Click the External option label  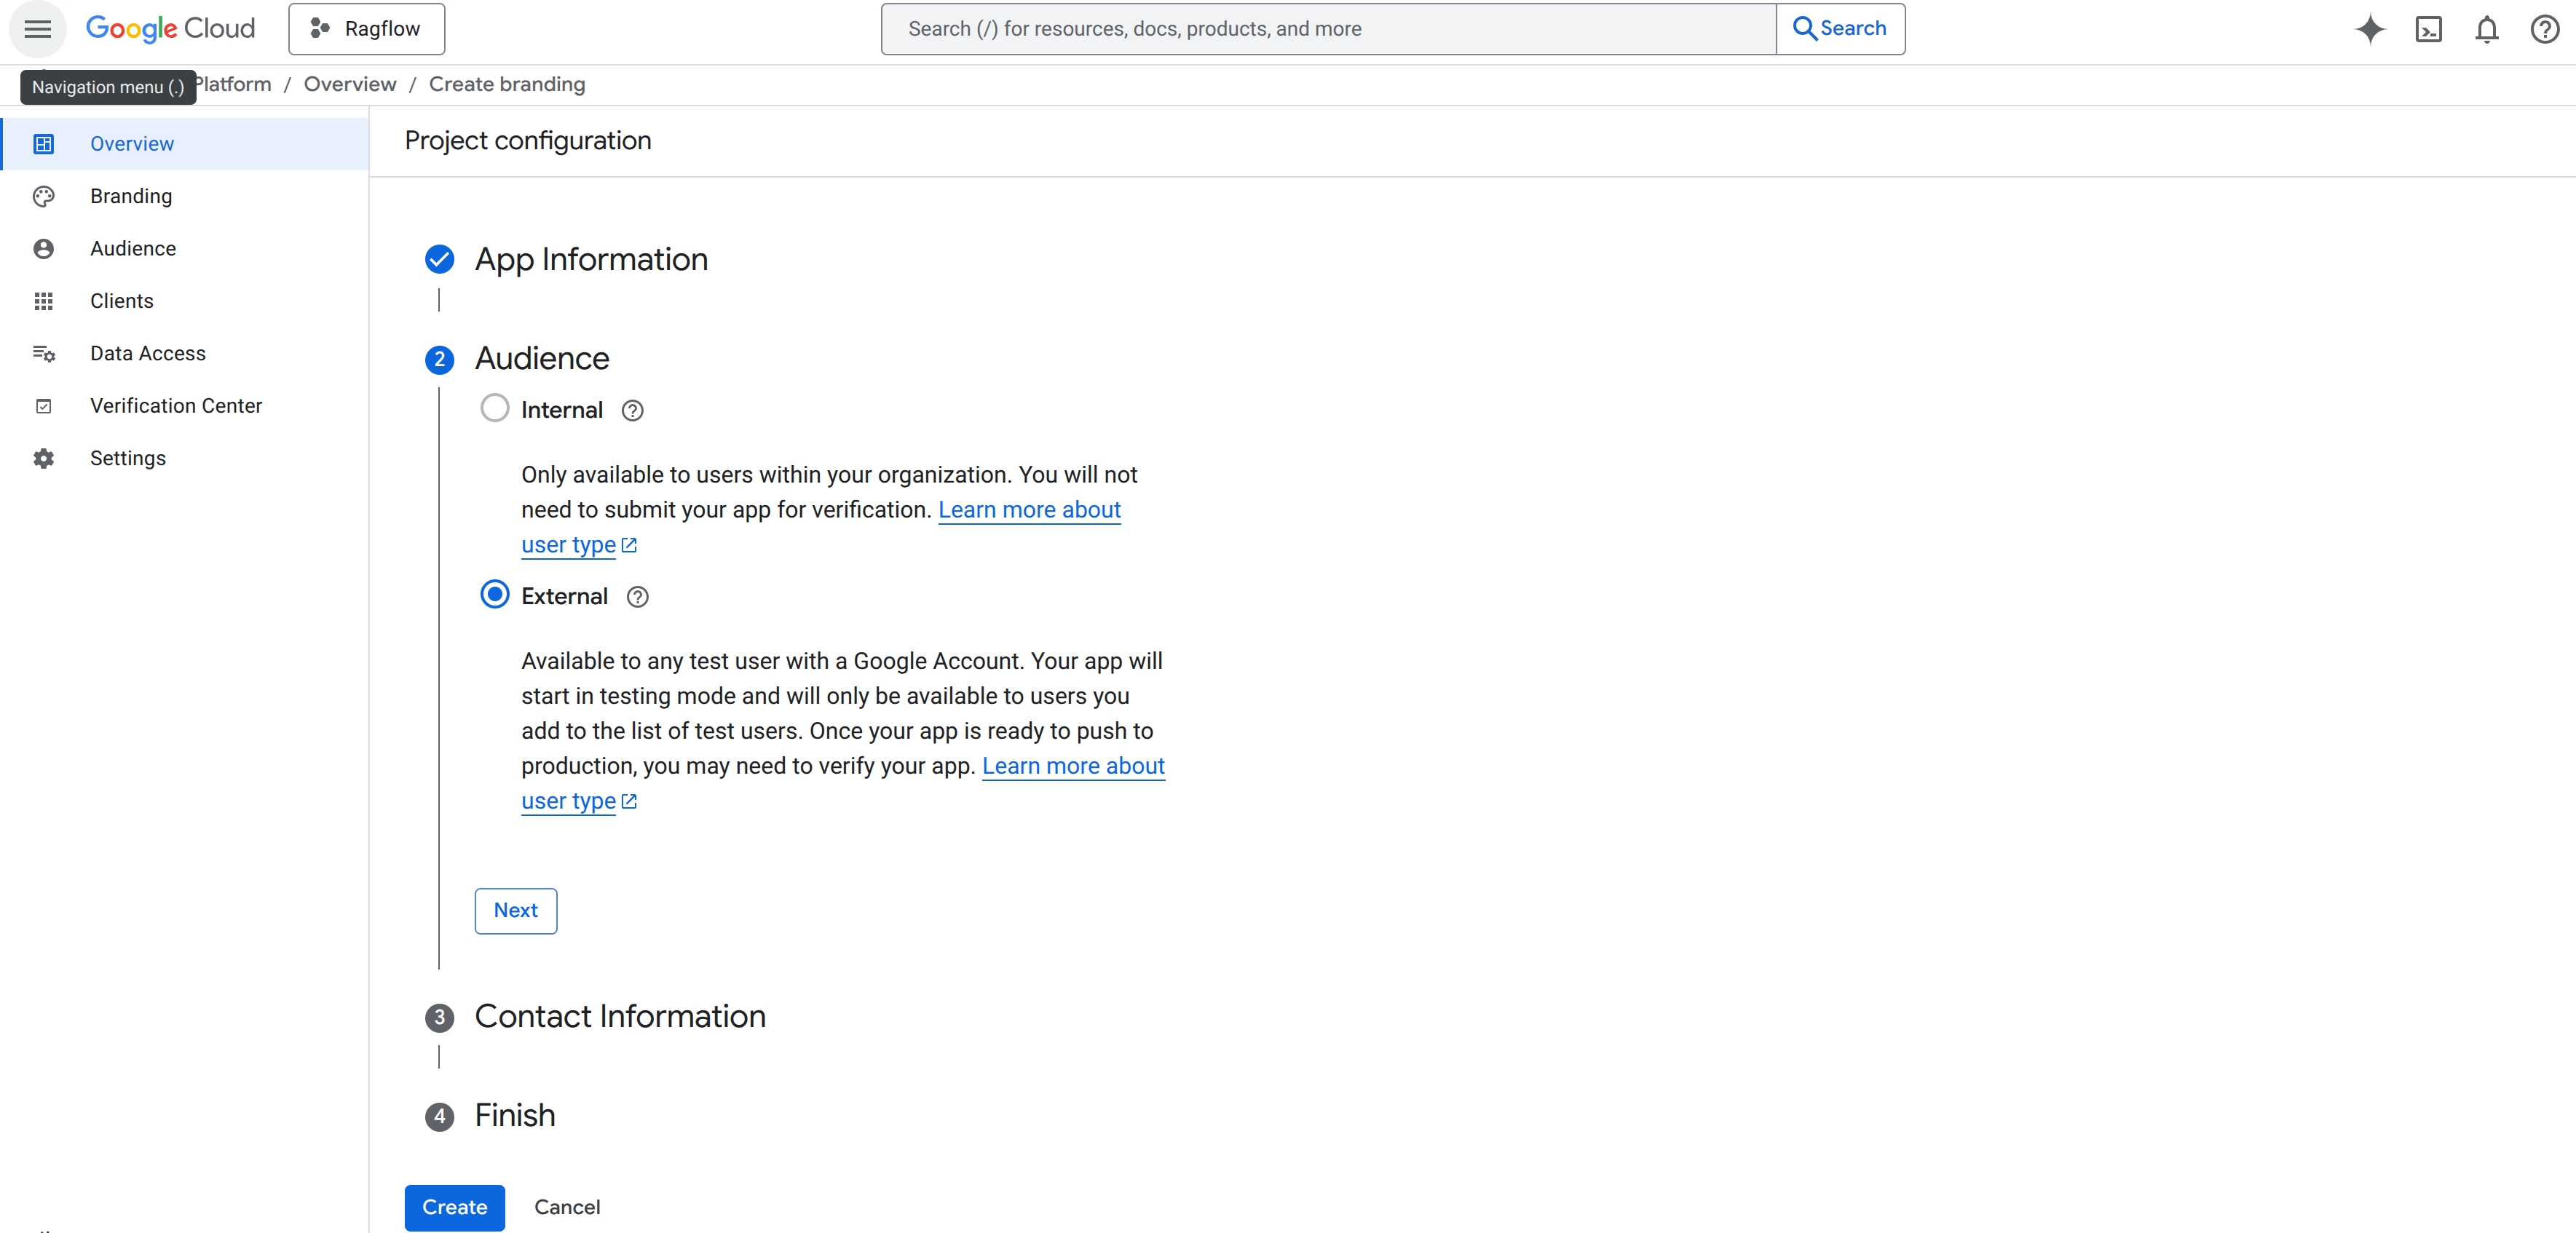click(564, 597)
